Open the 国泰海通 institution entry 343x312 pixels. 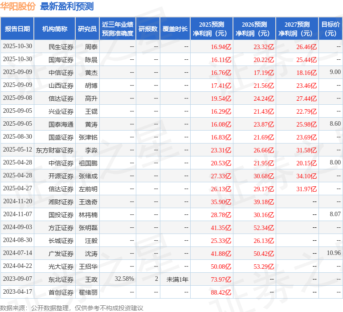tap(61, 124)
